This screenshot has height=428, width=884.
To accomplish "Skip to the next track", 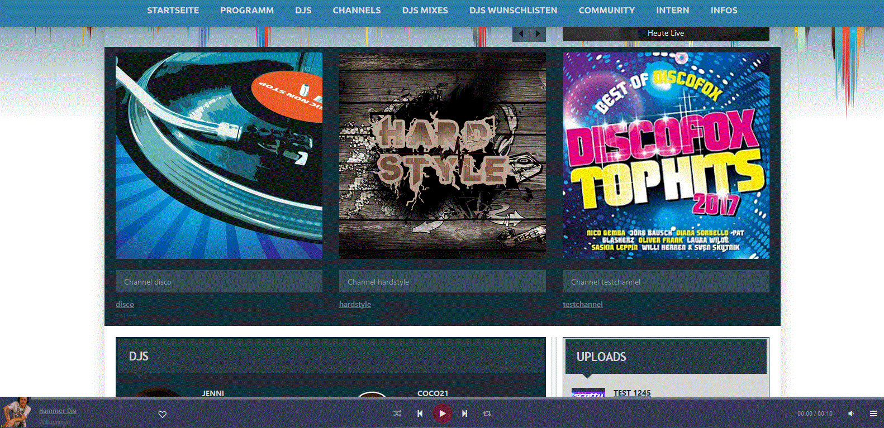I will point(464,413).
